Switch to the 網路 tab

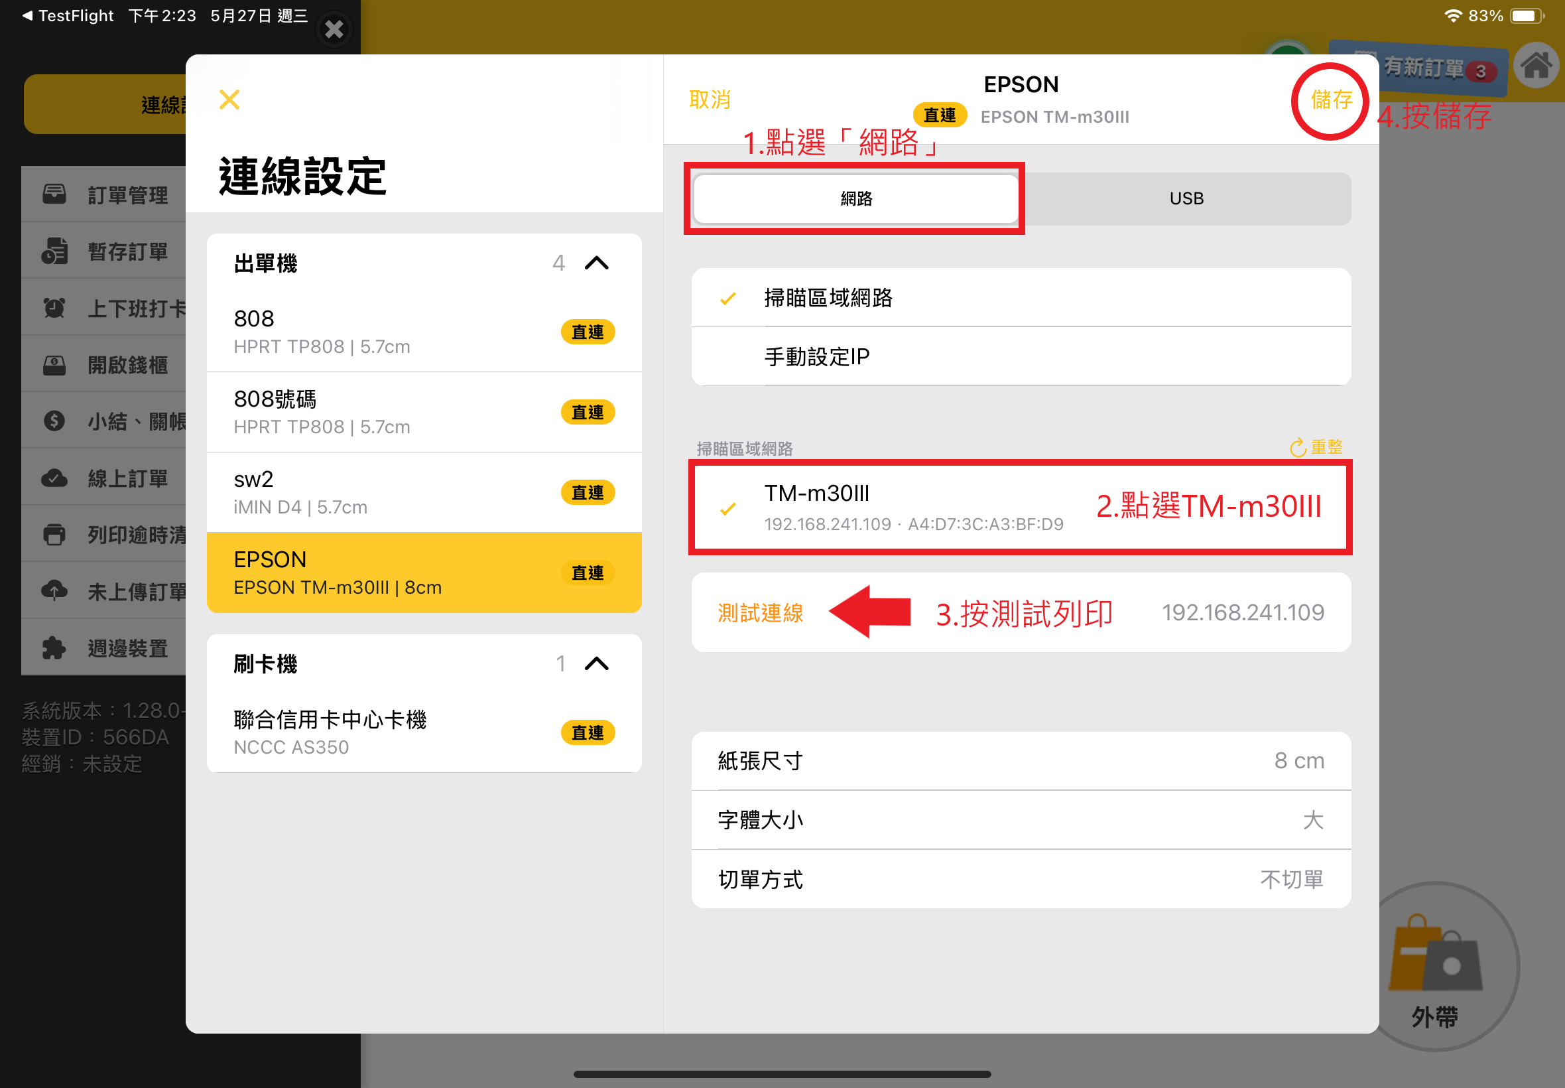pos(855,198)
